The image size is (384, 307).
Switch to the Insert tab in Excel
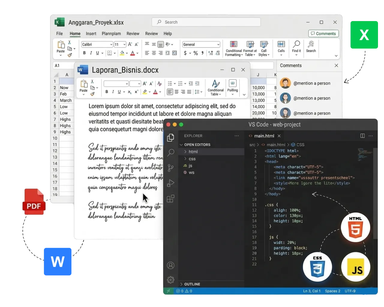[91, 34]
